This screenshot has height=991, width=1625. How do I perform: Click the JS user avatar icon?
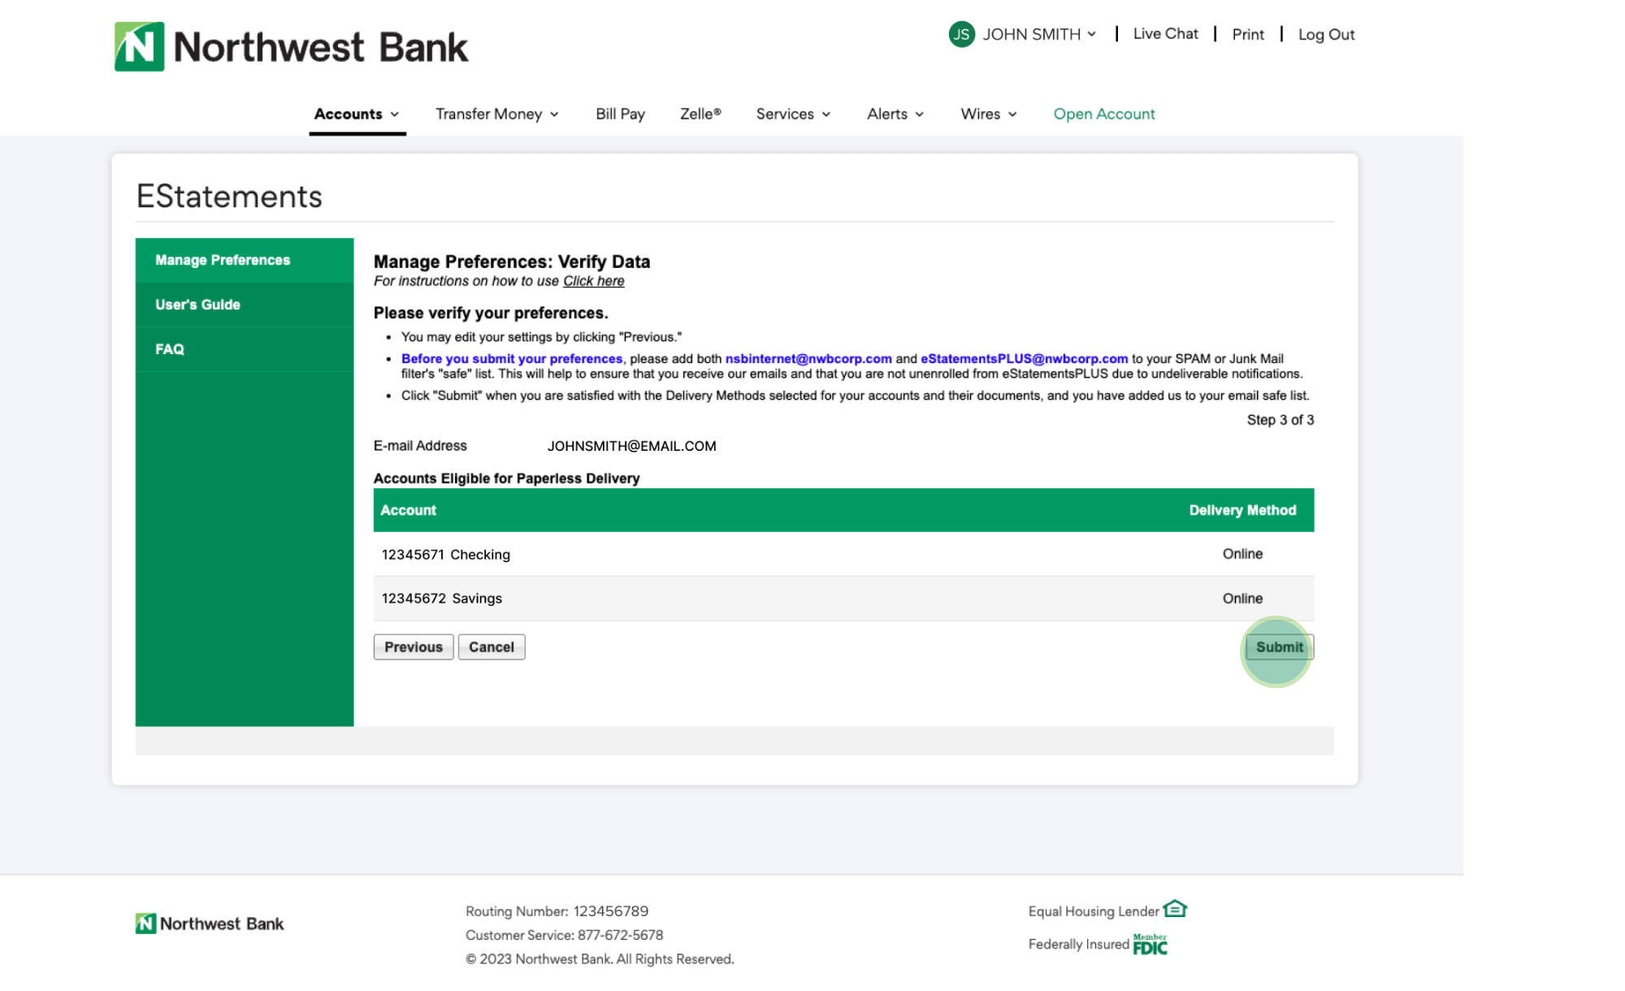tap(961, 34)
